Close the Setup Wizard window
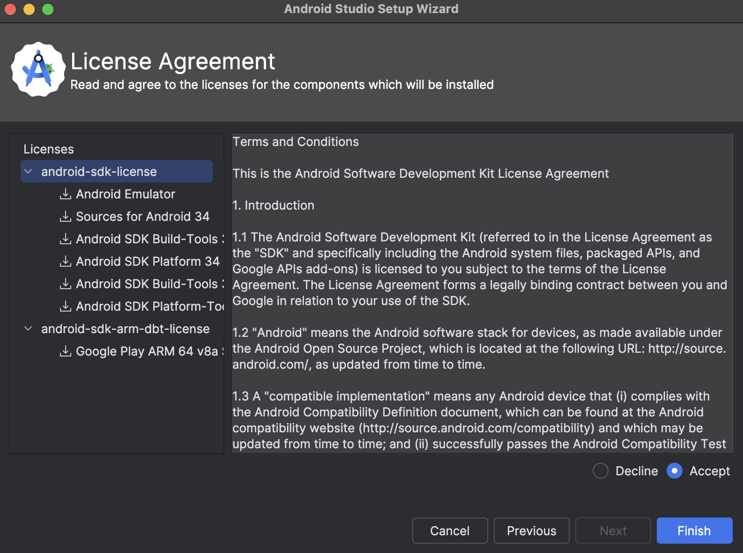The image size is (743, 553). click(10, 9)
